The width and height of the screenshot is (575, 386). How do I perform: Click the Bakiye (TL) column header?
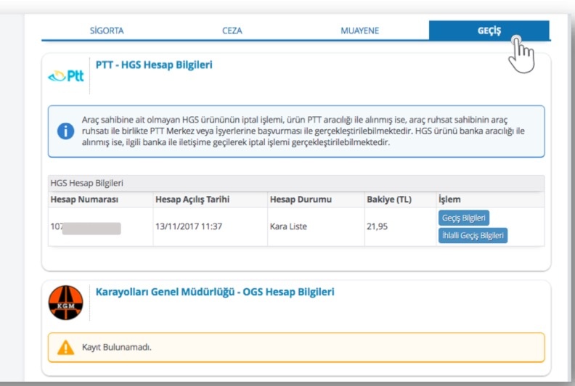coord(389,200)
